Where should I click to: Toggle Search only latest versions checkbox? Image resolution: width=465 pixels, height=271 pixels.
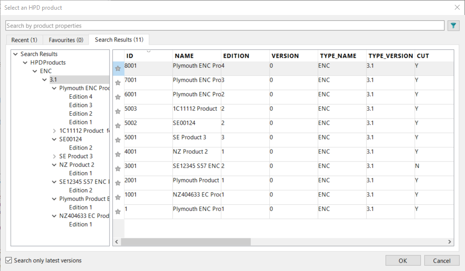pos(8,260)
